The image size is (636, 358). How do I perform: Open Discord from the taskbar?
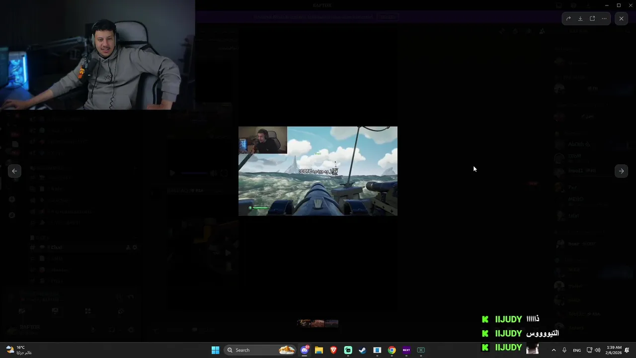(305, 350)
